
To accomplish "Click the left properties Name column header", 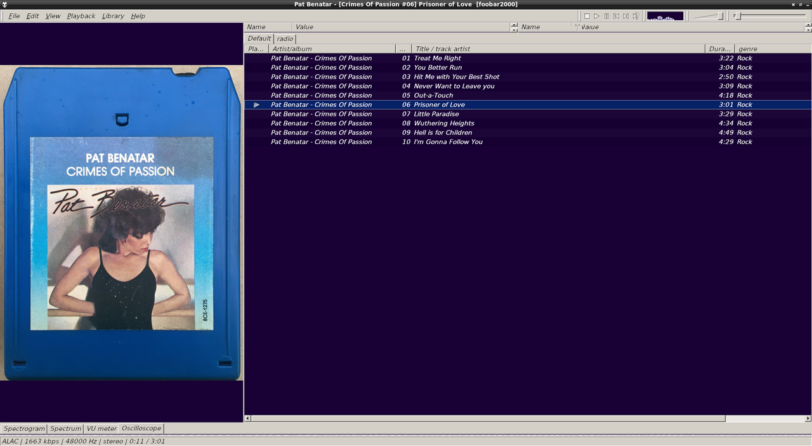I will (268, 27).
